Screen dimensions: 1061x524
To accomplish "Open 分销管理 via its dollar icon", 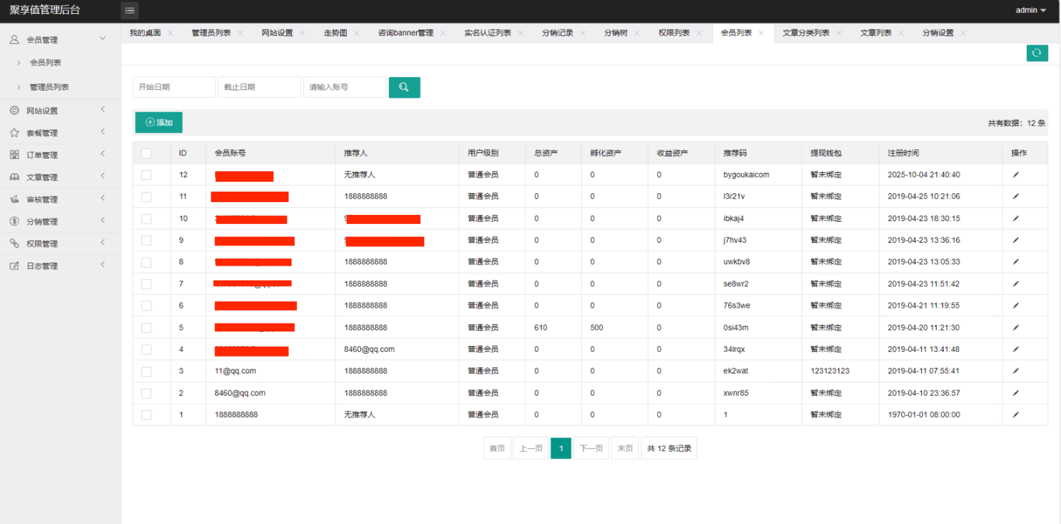I will [x=14, y=221].
